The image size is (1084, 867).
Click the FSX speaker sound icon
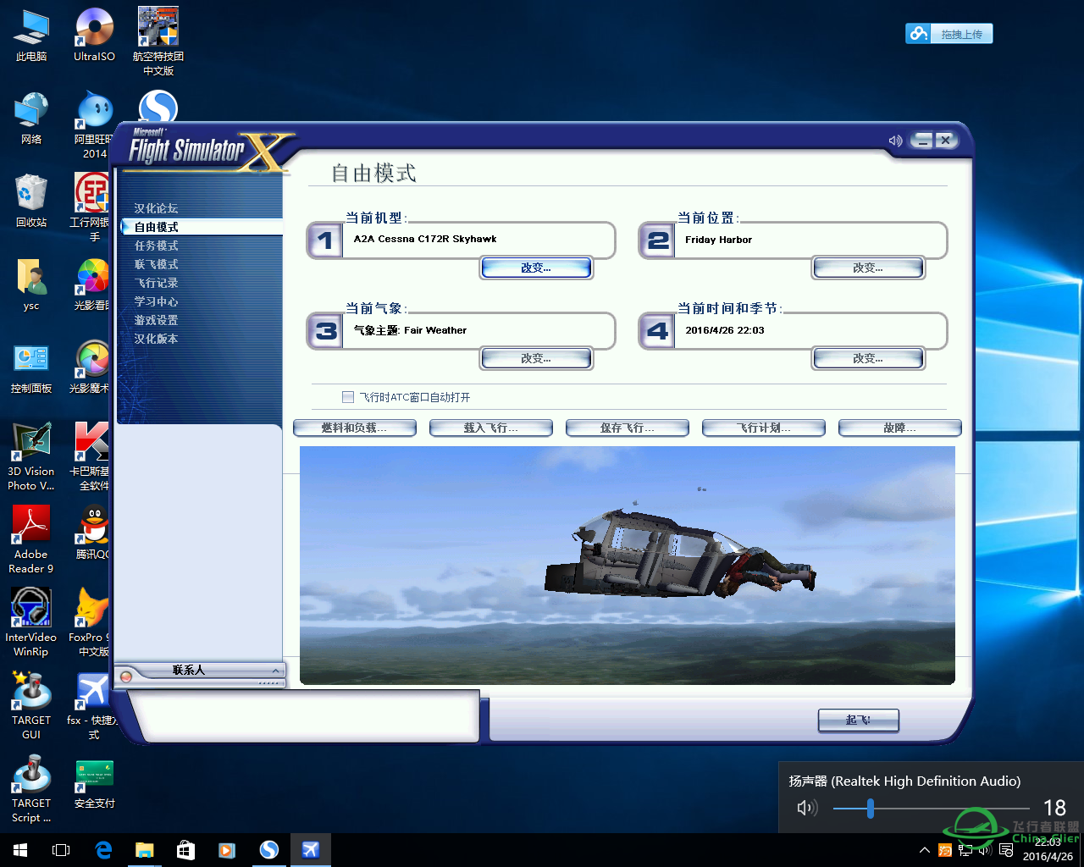(x=895, y=141)
